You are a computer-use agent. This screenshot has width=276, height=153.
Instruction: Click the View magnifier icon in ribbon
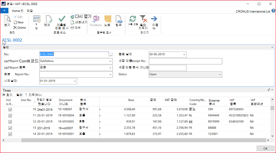[x=8, y=19]
